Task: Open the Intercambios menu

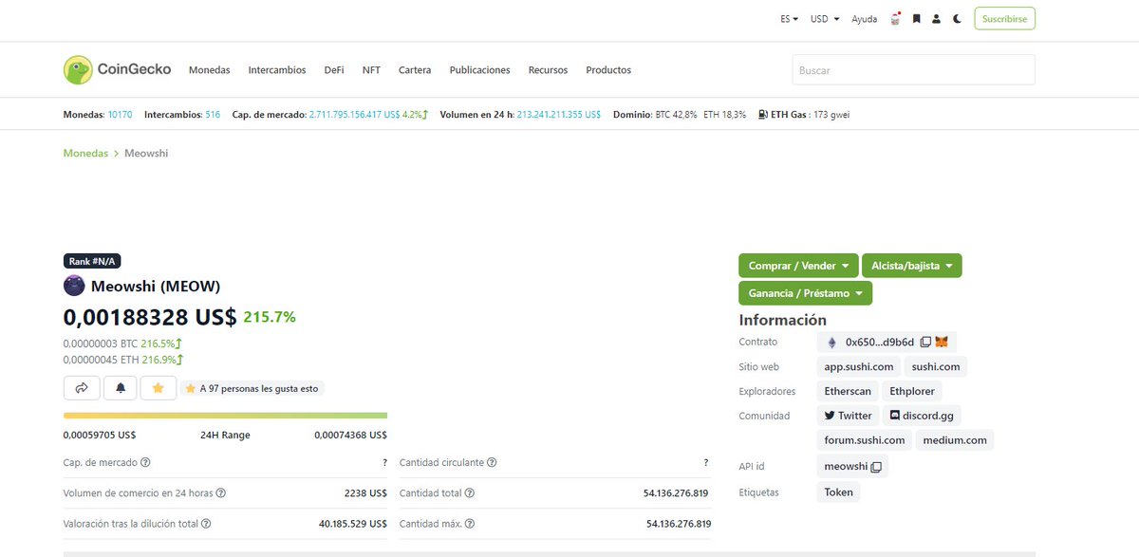Action: pyautogui.click(x=277, y=70)
